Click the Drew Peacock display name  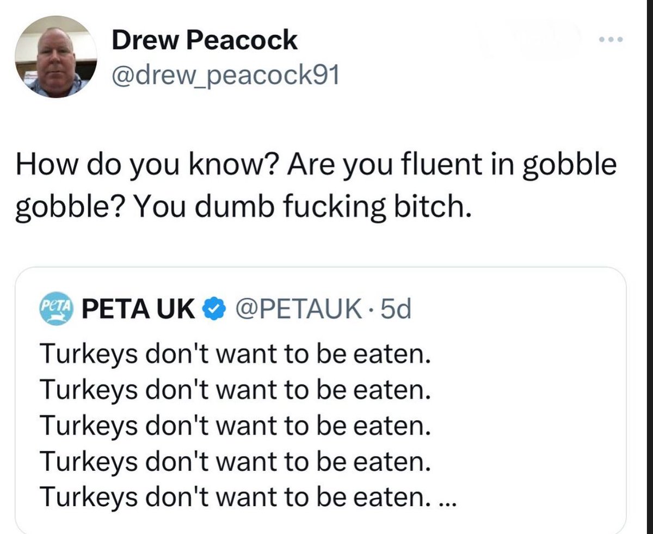205,40
